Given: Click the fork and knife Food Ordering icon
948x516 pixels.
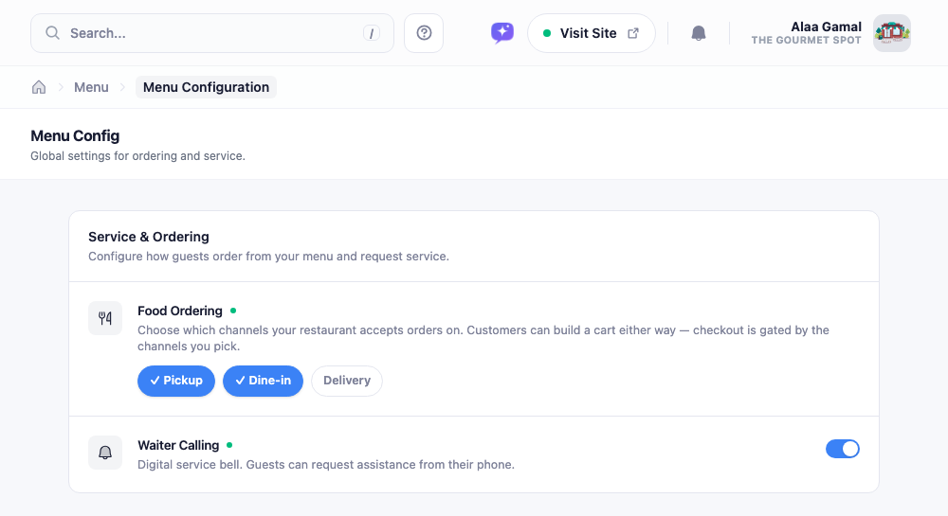Looking at the screenshot, I should (105, 318).
